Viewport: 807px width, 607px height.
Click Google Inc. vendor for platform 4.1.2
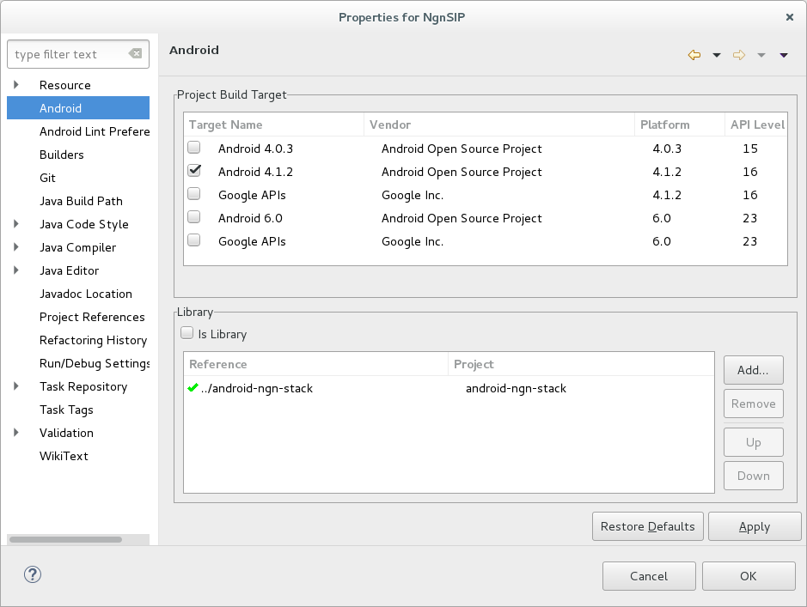413,195
